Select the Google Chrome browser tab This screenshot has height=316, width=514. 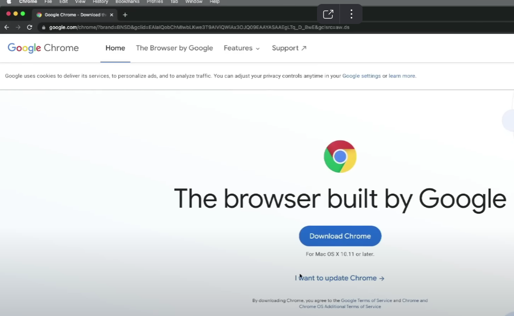pyautogui.click(x=74, y=14)
